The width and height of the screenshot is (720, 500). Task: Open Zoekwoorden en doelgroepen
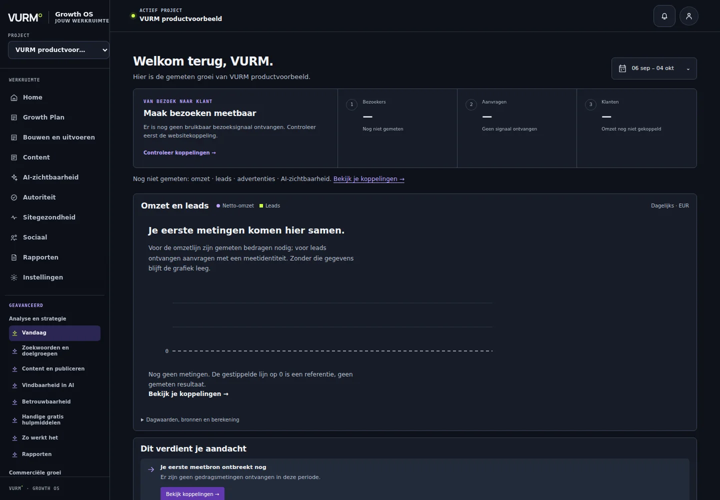point(54,351)
